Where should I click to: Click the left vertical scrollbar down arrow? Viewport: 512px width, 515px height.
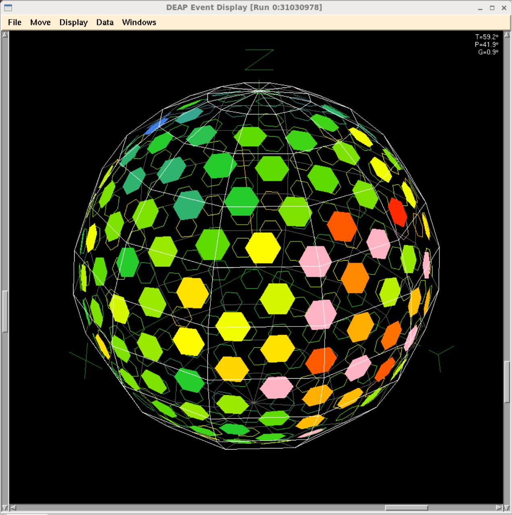[5, 508]
